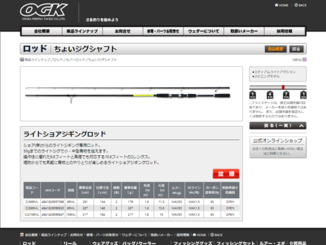326x245 pixels.
Task: Open 採用情報 navigation tab
Action: pos(285,31)
